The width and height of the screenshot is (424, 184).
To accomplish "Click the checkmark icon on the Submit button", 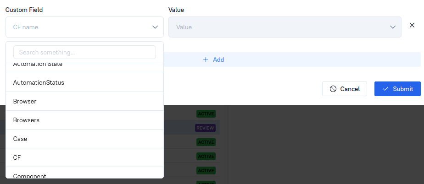I will [385, 89].
